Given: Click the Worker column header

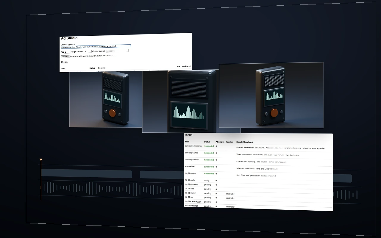Looking at the screenshot, I should [229, 142].
